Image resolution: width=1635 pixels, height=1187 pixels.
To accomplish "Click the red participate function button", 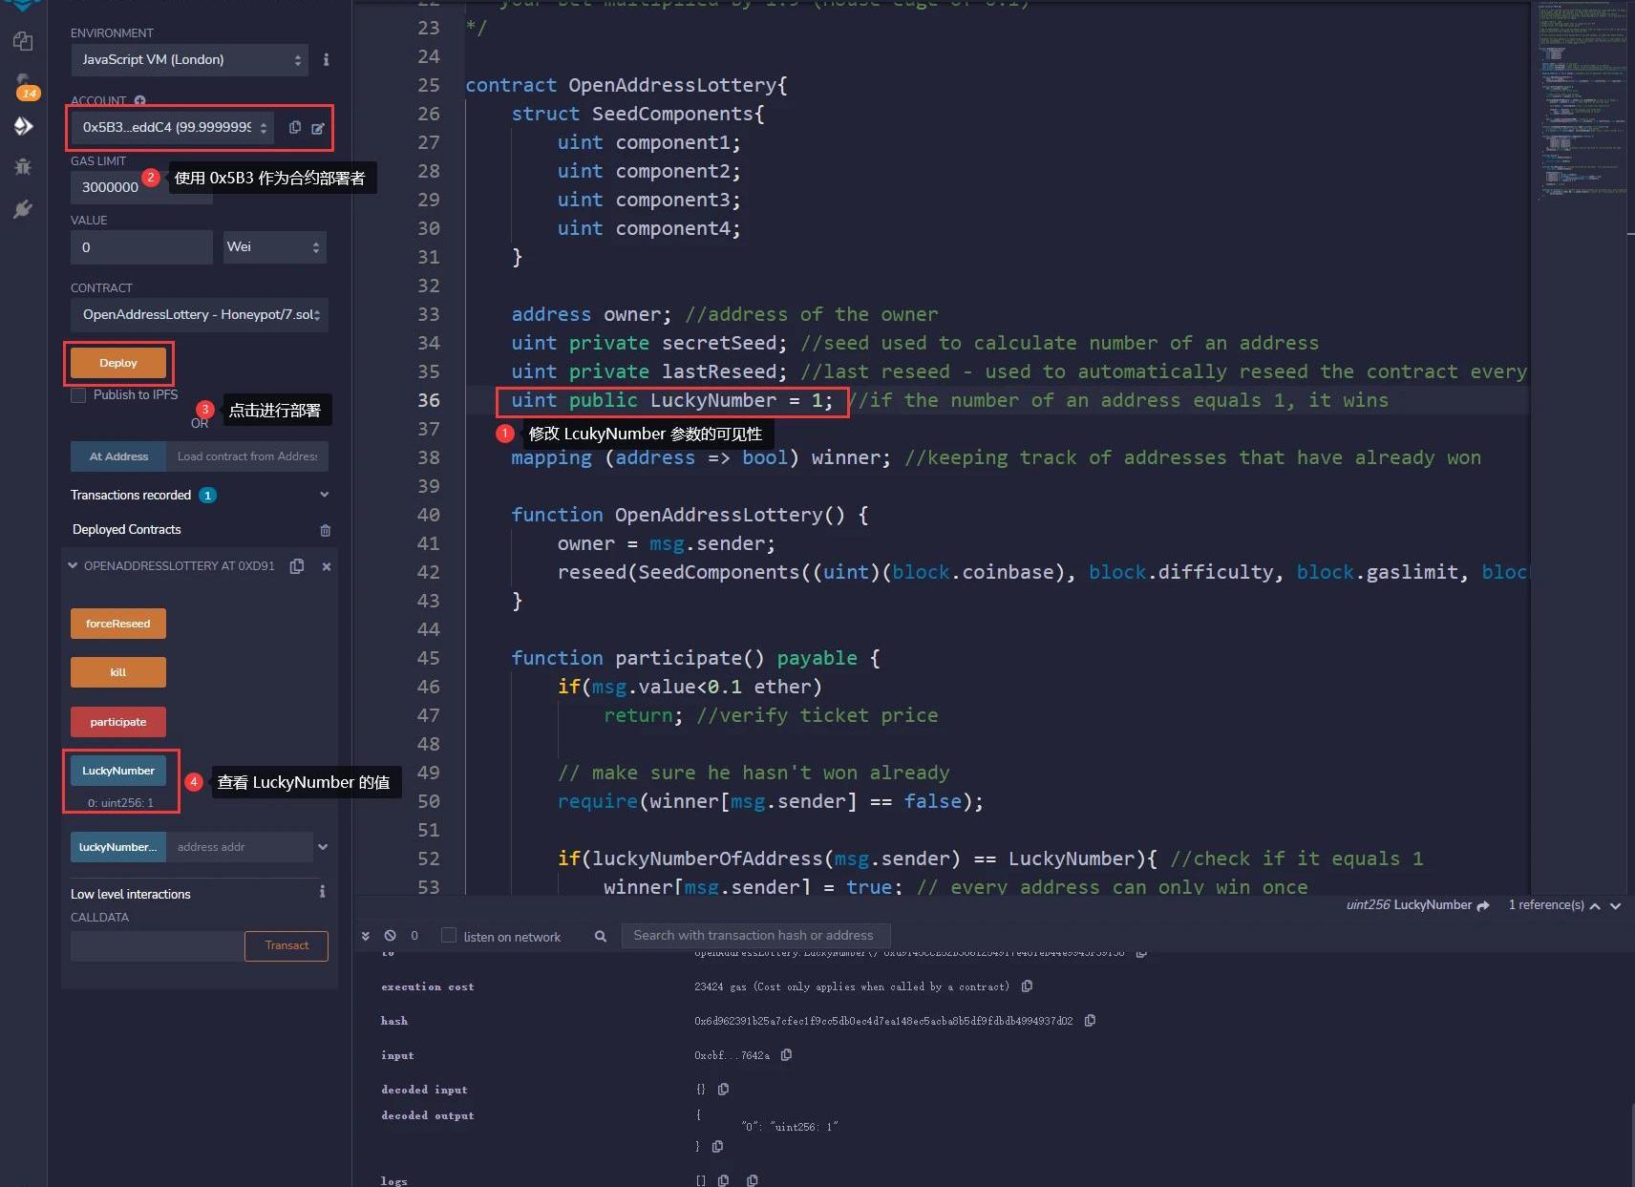I will click(118, 722).
